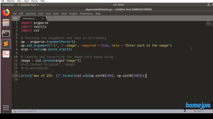Open VirtualBox Machine menu
The image size is (213, 119).
[11, 1]
